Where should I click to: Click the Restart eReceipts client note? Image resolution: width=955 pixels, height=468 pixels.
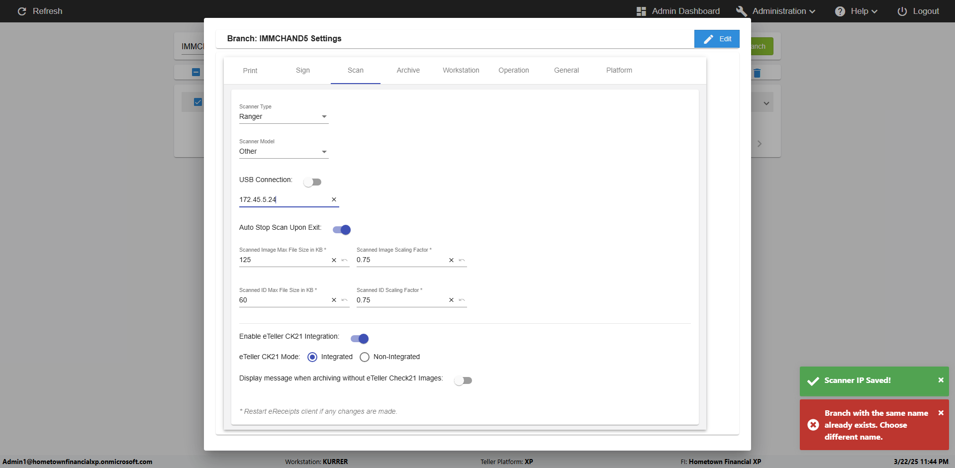pos(318,411)
